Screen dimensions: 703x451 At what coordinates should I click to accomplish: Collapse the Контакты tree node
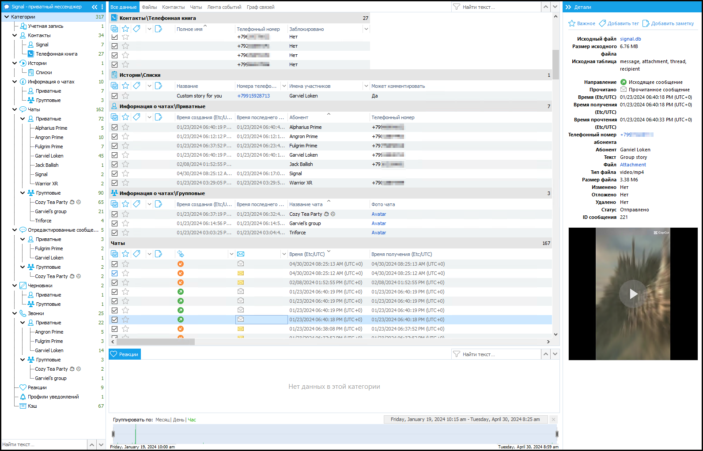coord(15,35)
